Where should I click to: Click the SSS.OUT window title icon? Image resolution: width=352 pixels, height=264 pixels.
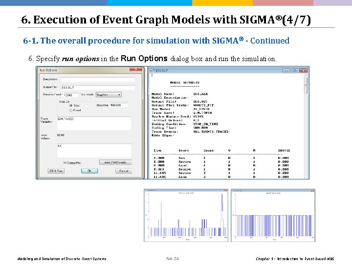click(x=152, y=70)
